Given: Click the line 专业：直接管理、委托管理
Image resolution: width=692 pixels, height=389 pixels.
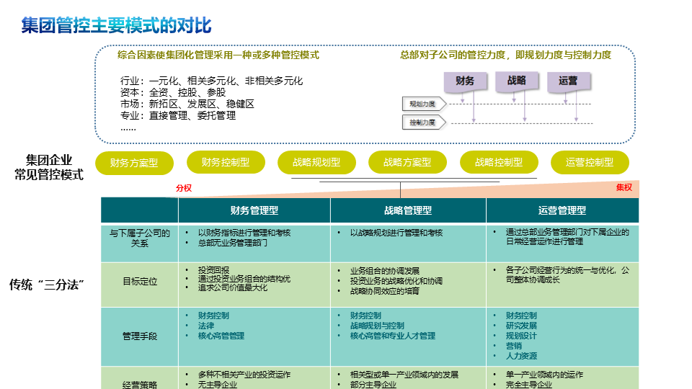Looking at the screenshot, I should pyautogui.click(x=178, y=115).
